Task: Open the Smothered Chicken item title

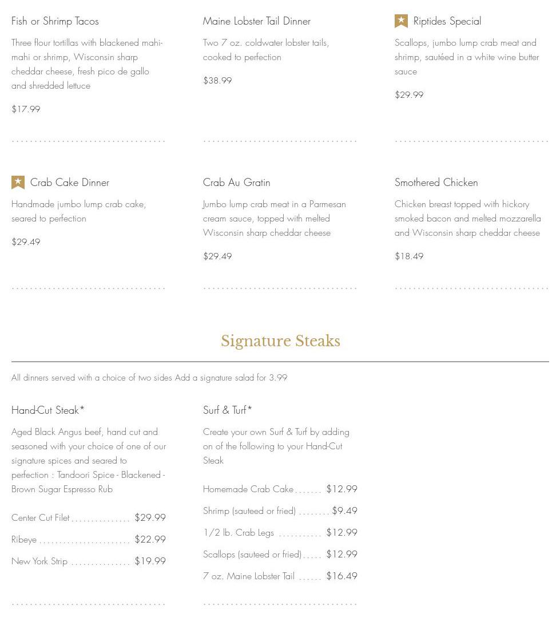Action: (436, 183)
